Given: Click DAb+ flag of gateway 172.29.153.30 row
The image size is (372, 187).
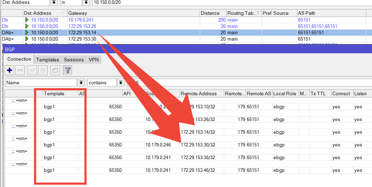Looking at the screenshot, I should tap(7, 39).
